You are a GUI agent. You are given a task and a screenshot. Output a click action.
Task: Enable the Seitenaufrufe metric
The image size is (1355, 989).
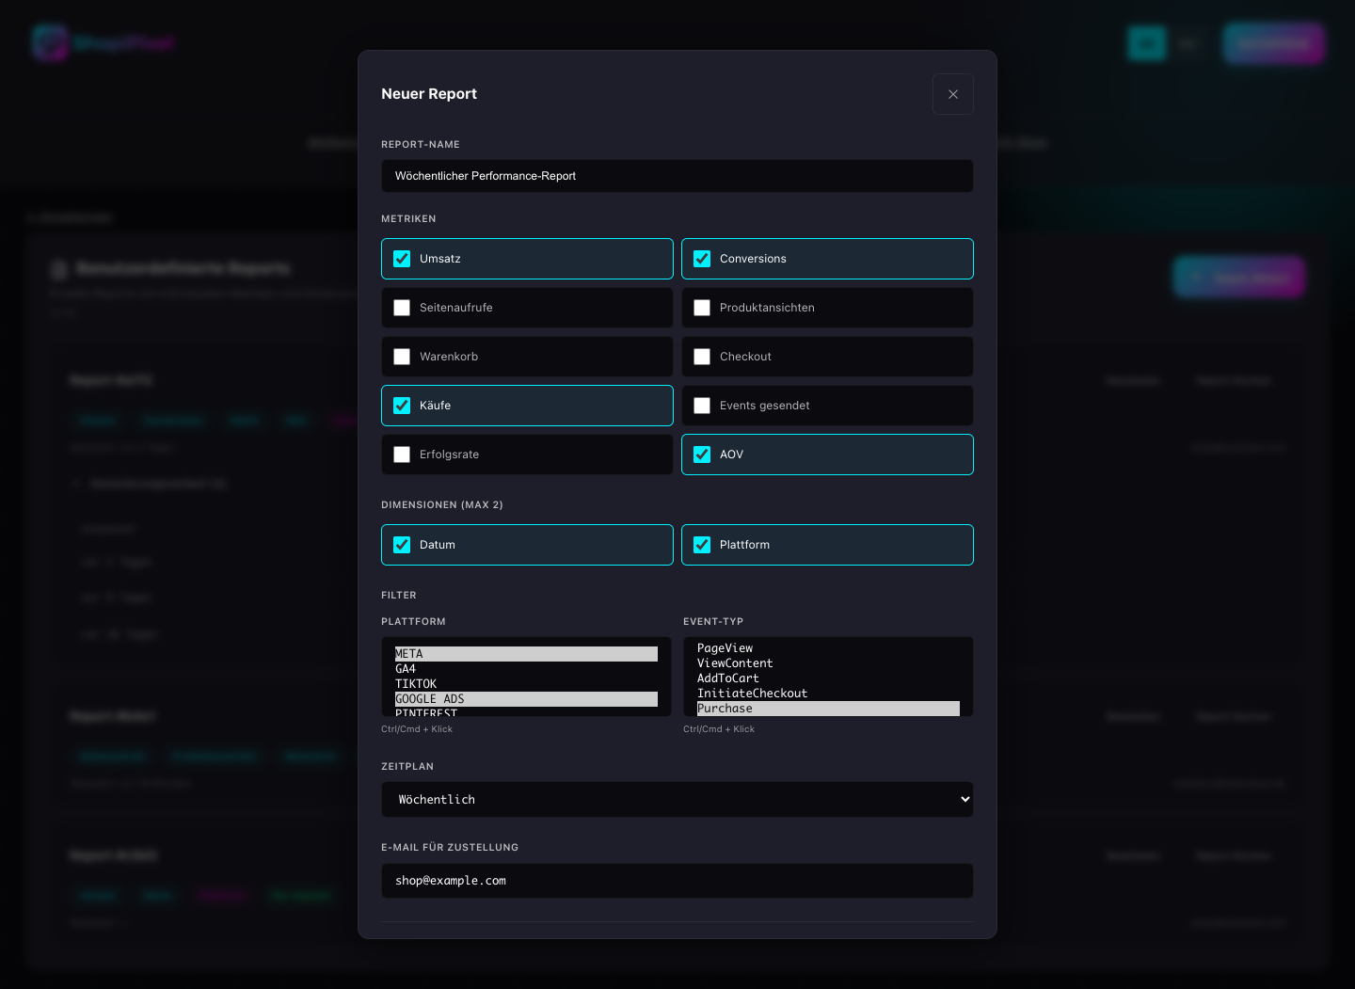[x=402, y=308]
